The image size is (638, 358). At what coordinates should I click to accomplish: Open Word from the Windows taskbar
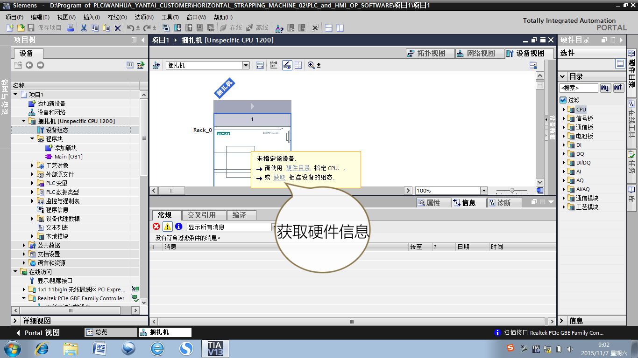click(x=99, y=349)
